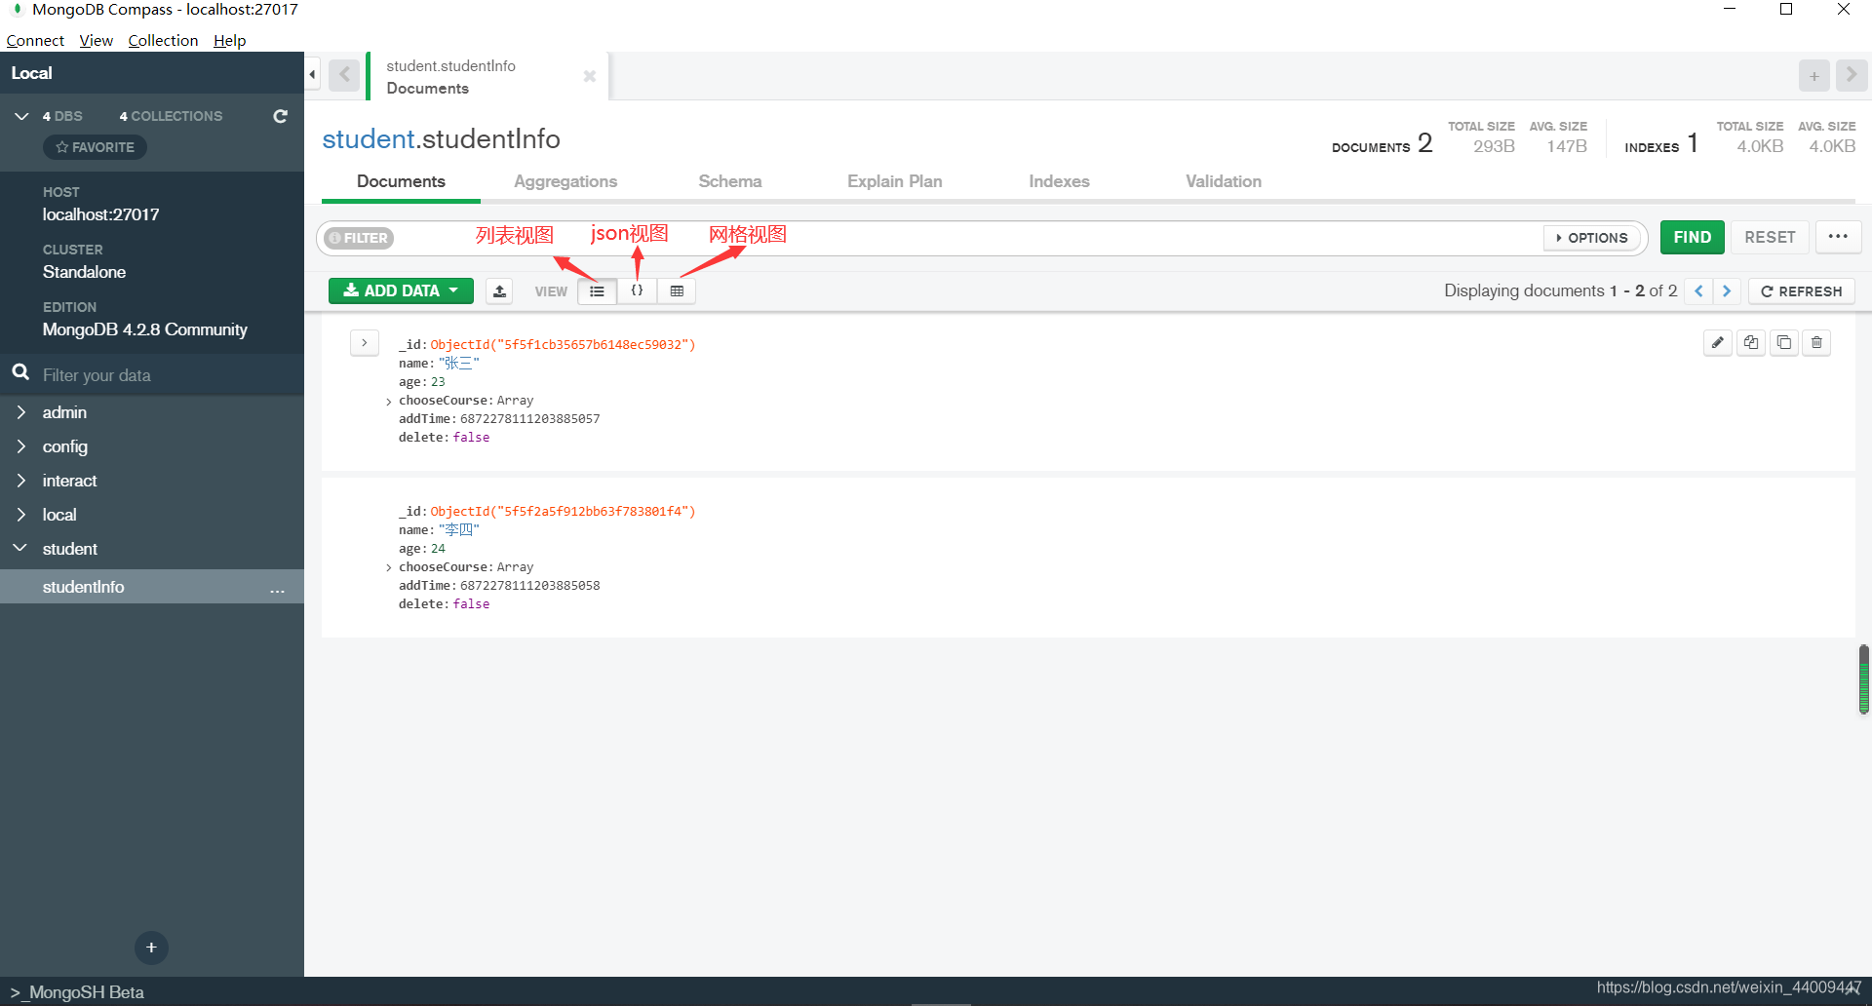Image resolution: width=1872 pixels, height=1006 pixels.
Task: Switch to JSON view
Action: 637,290
